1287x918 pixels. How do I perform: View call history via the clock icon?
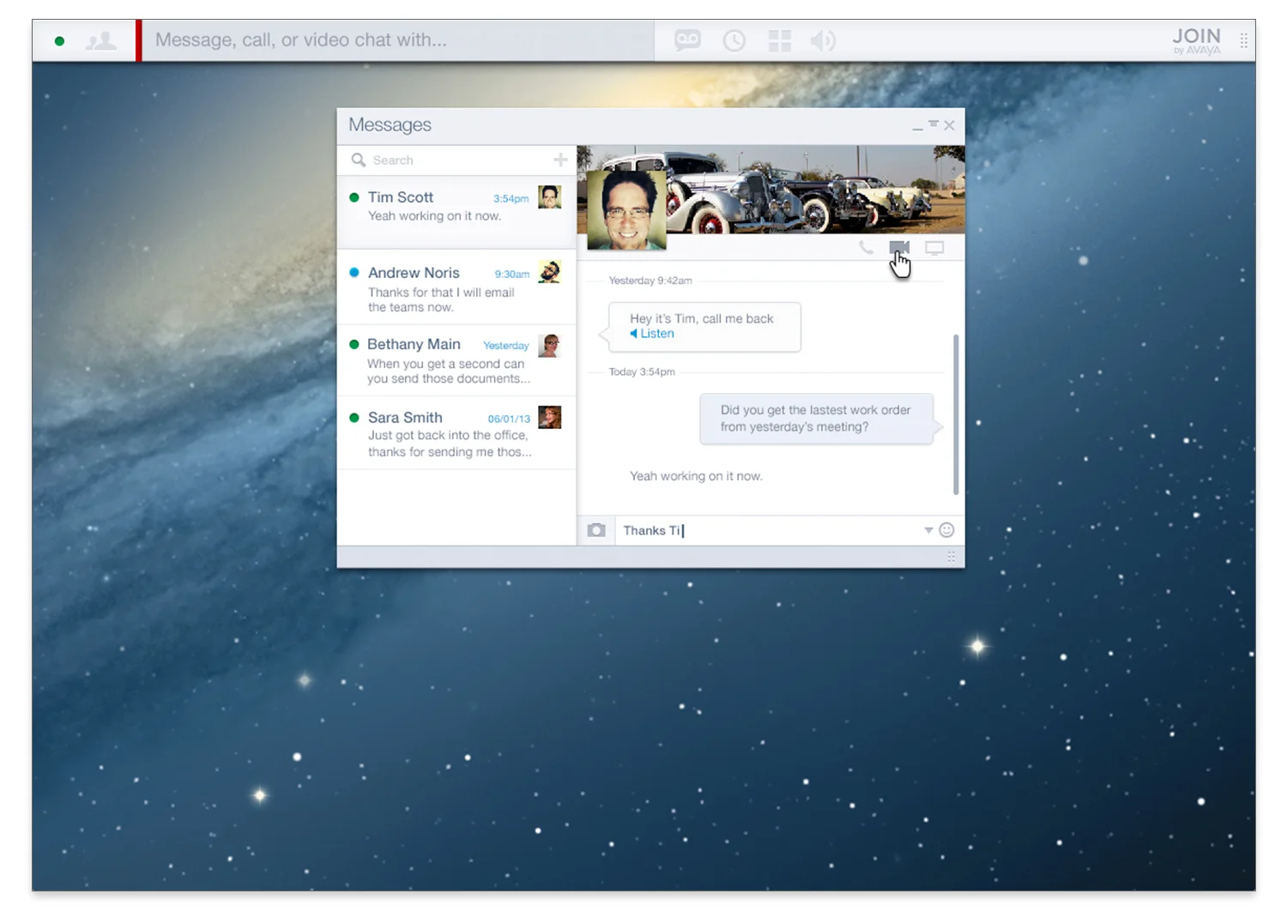(734, 39)
